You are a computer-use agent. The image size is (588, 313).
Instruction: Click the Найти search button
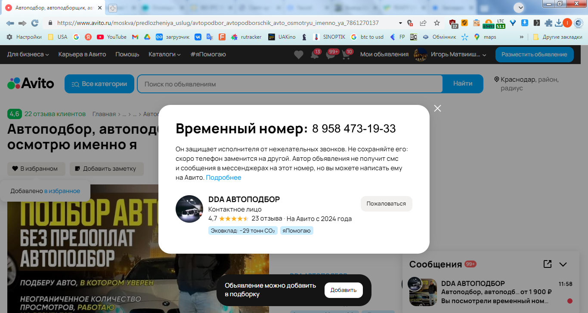coord(463,84)
